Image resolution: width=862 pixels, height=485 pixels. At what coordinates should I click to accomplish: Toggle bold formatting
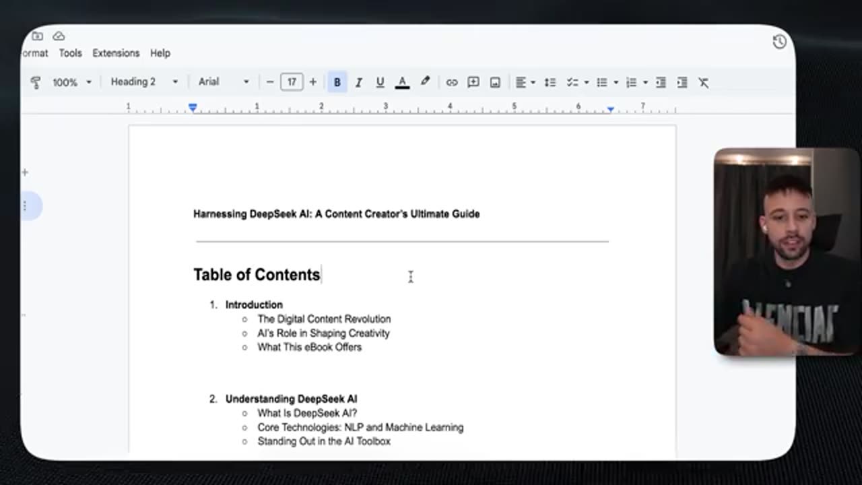pos(337,82)
